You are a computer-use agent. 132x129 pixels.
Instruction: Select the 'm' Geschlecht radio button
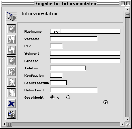[x=68, y=97]
